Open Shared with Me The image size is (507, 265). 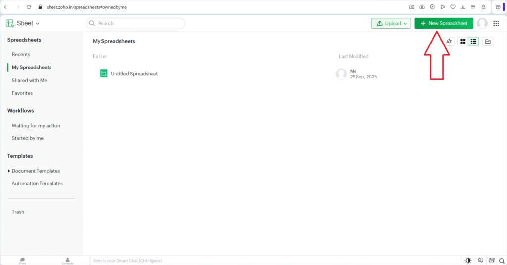click(29, 80)
